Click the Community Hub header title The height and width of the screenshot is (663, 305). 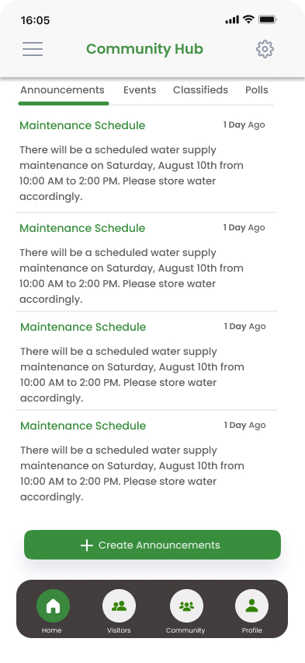tap(144, 49)
